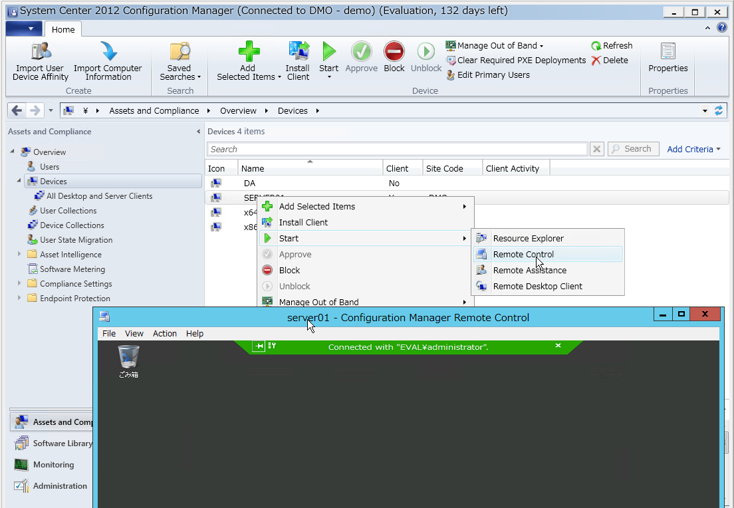Viewport: 734px width, 508px height.
Task: Click Edit Primary Users
Action: [x=488, y=75]
